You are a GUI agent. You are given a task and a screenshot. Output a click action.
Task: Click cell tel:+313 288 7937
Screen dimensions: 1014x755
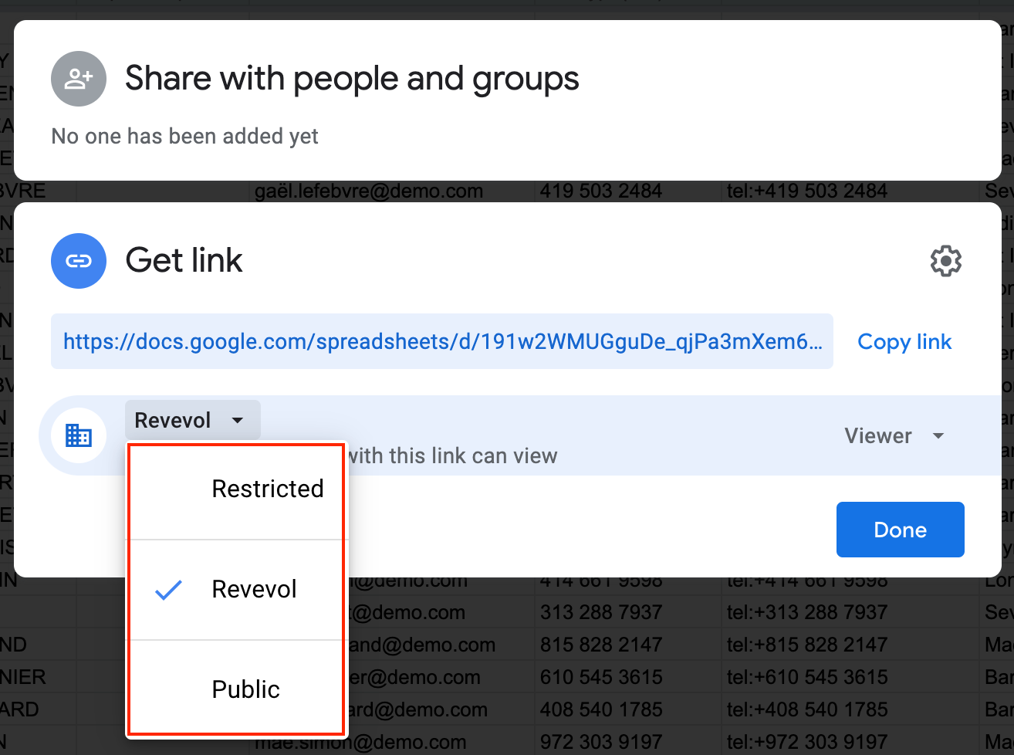pyautogui.click(x=807, y=612)
